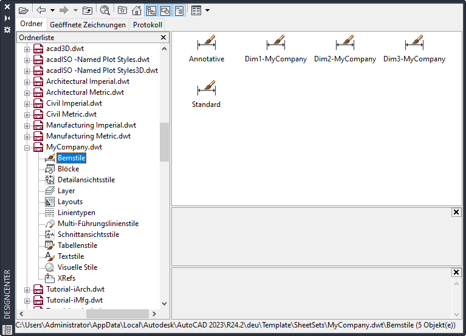The height and width of the screenshot is (336, 466).
Task: Toggle the palette auto-hide icon
Action: [7, 18]
